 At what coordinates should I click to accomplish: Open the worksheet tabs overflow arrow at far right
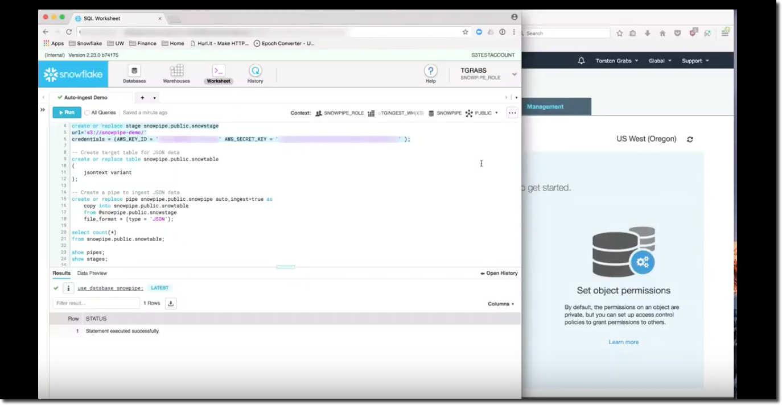(x=516, y=97)
